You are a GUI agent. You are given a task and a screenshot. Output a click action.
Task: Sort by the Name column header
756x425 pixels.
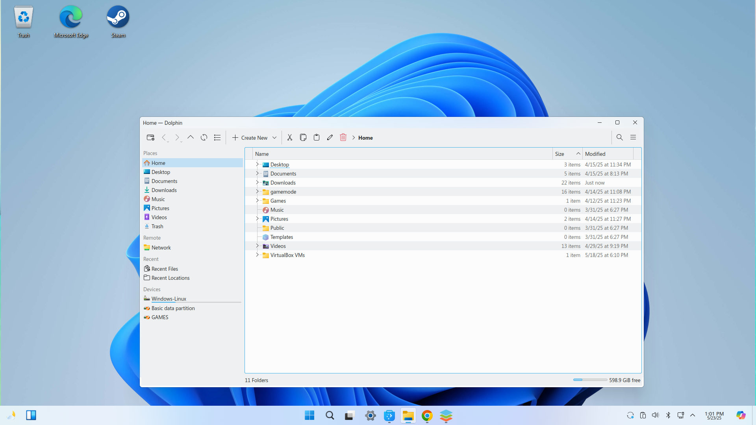(402, 154)
